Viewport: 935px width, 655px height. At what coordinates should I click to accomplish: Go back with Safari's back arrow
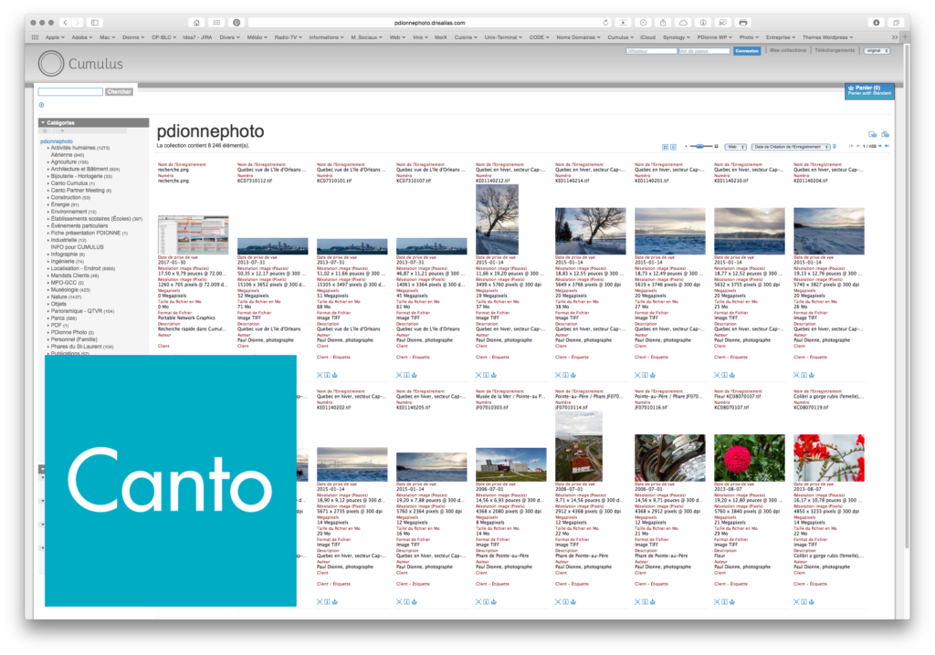point(65,23)
